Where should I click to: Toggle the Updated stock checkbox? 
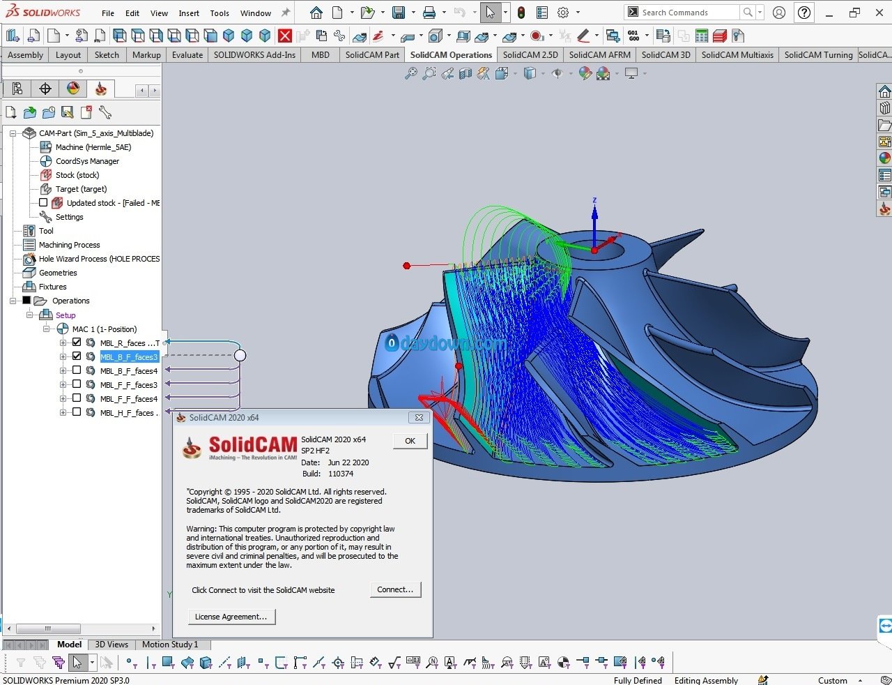43,203
